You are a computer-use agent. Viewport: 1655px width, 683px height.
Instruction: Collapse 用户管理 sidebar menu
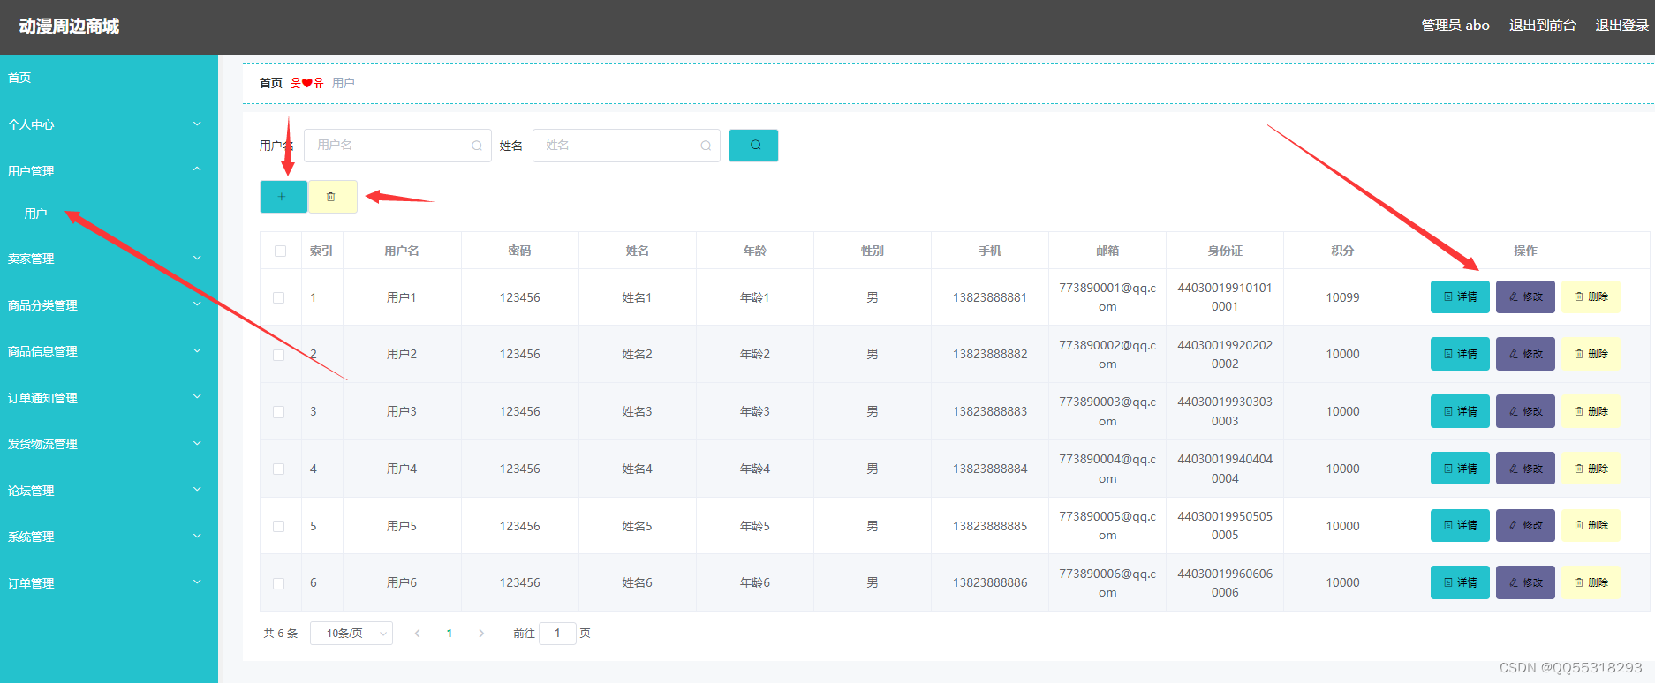click(x=109, y=170)
